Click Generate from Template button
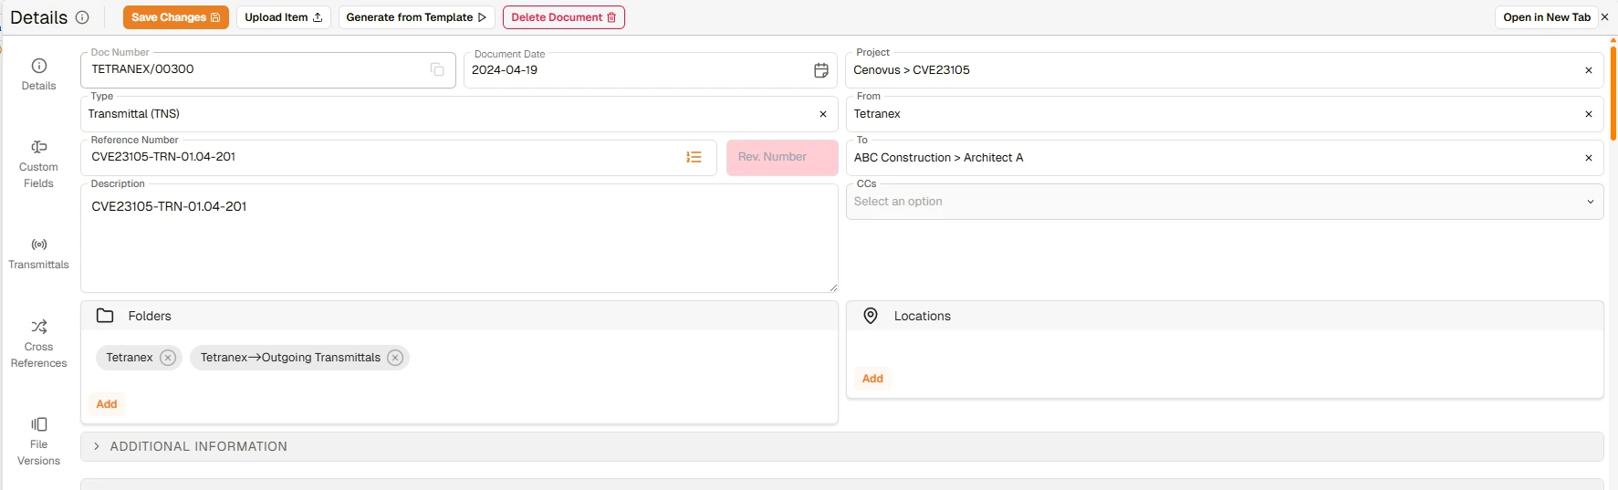 click(x=416, y=17)
